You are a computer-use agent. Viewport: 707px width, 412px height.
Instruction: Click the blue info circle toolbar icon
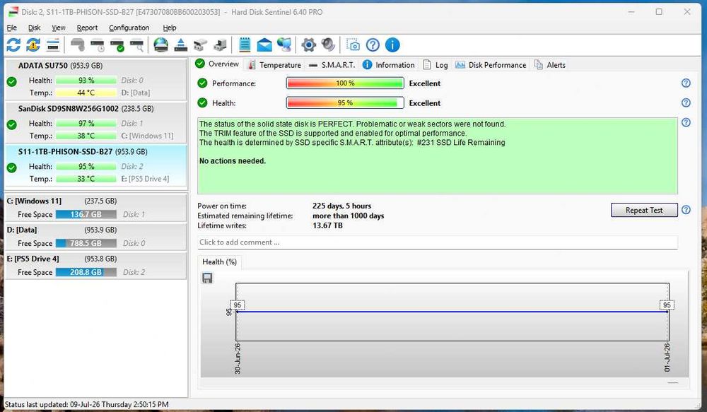(x=392, y=45)
